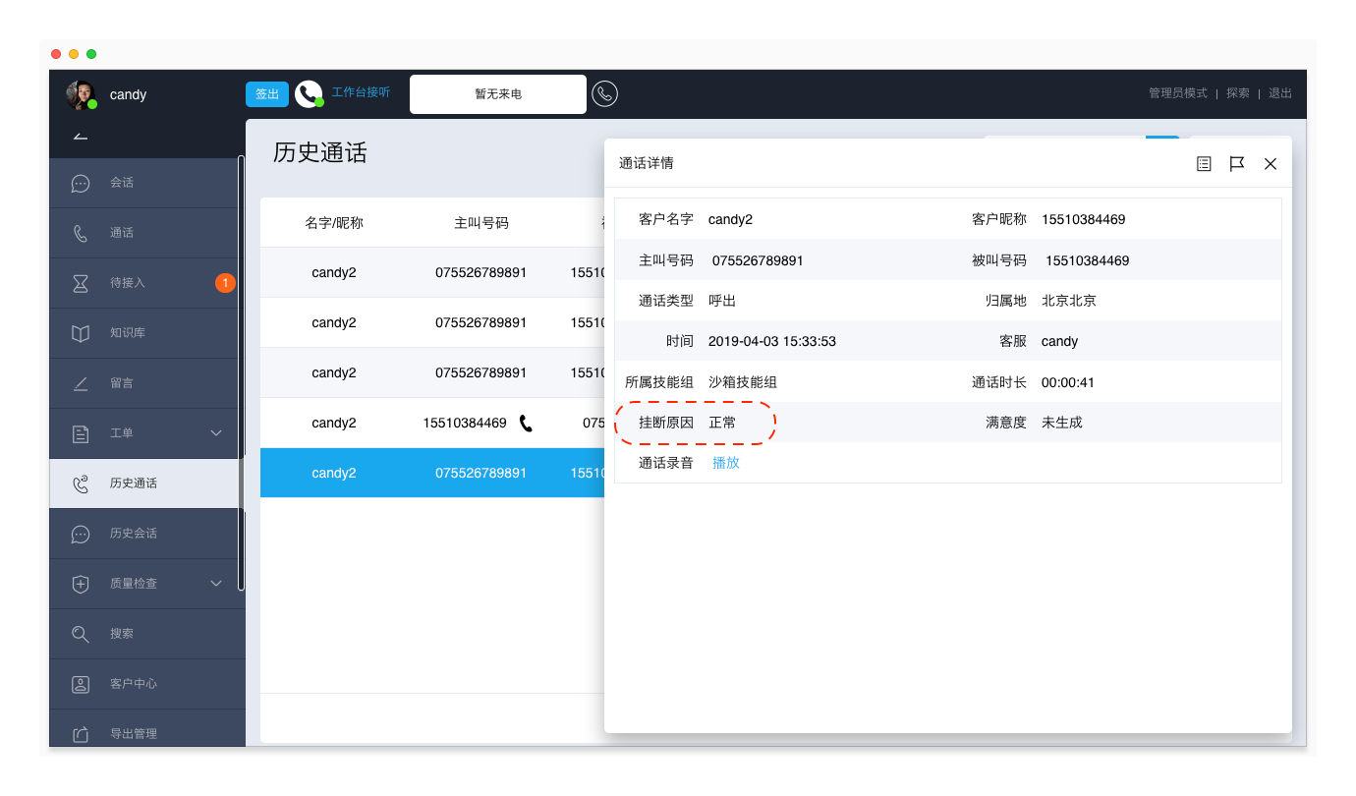Click the dial phone icon beside 暂无来电
The width and height of the screenshot is (1356, 796).
click(605, 94)
